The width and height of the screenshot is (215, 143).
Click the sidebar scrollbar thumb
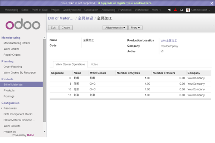click(44, 81)
